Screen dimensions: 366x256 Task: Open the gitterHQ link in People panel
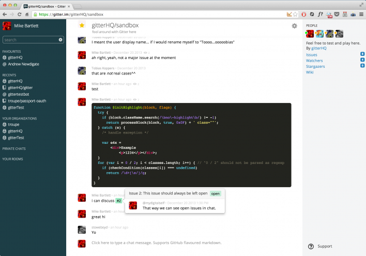coord(319,48)
